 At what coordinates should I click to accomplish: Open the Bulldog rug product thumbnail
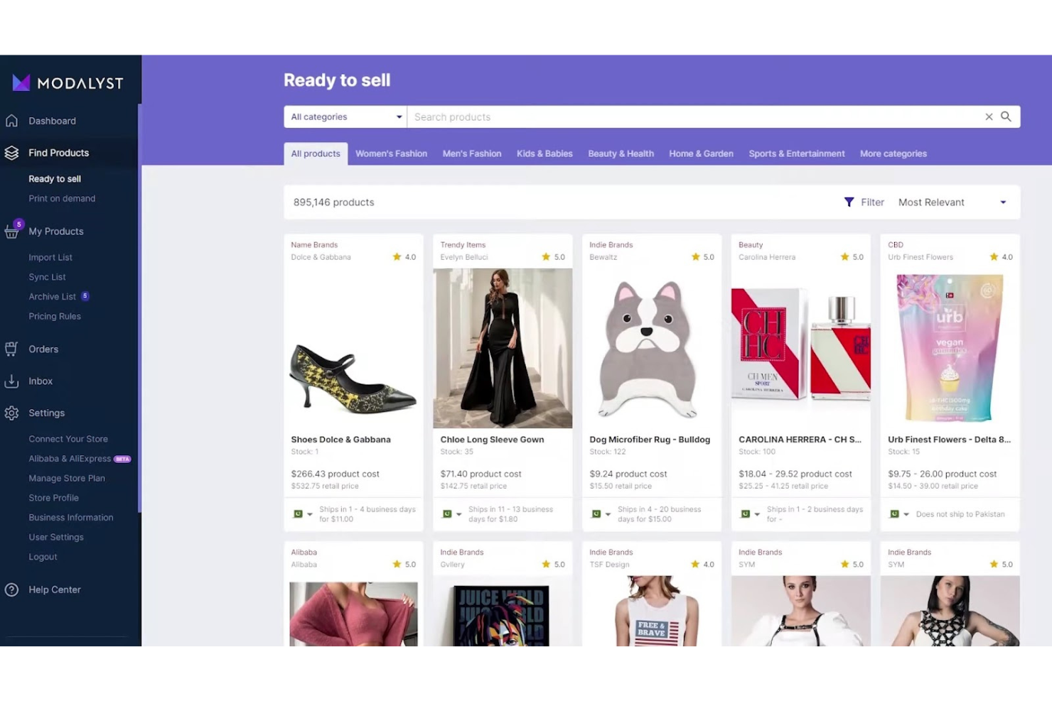pos(652,348)
